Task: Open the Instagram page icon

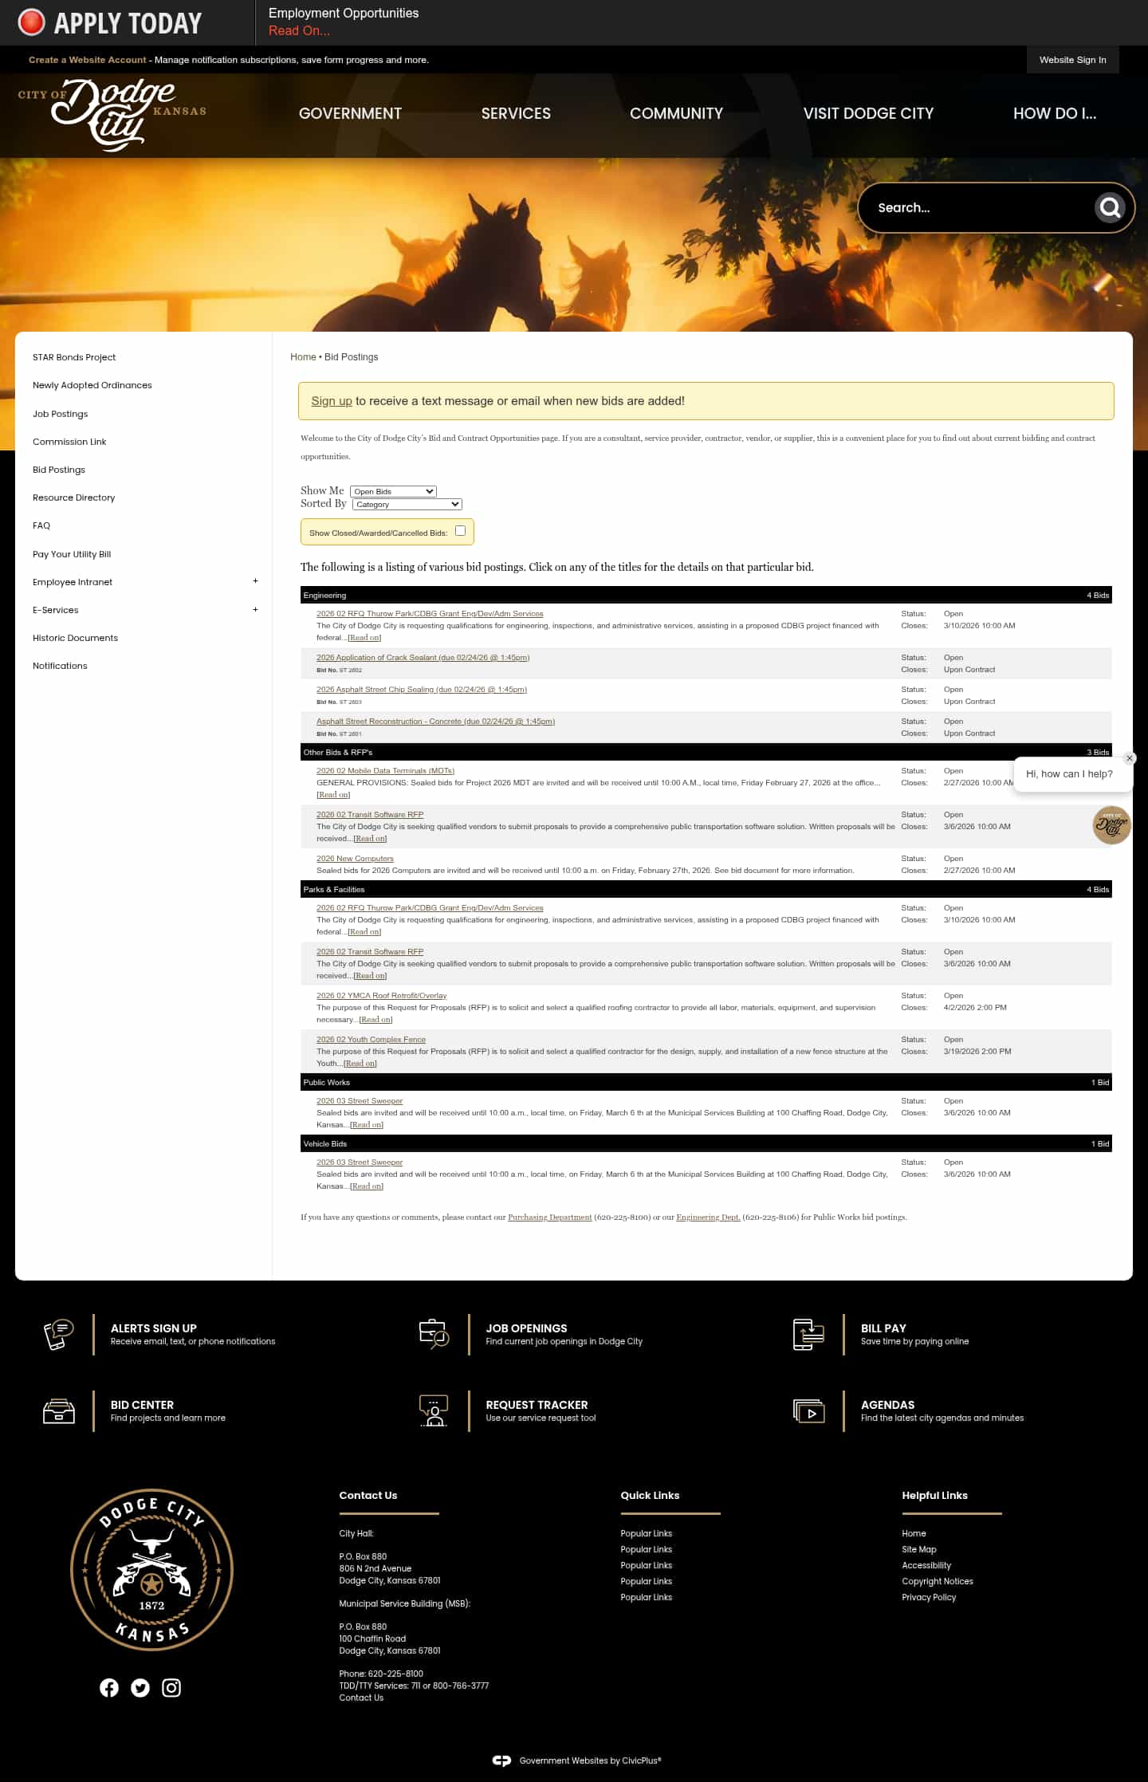Action: pos(171,1687)
